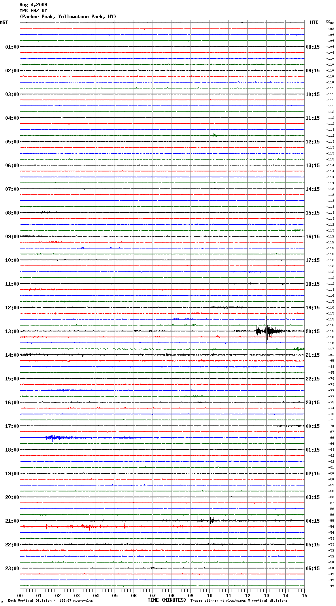
Task: Click the 23:15 UTC time label
Action: pos(313,403)
